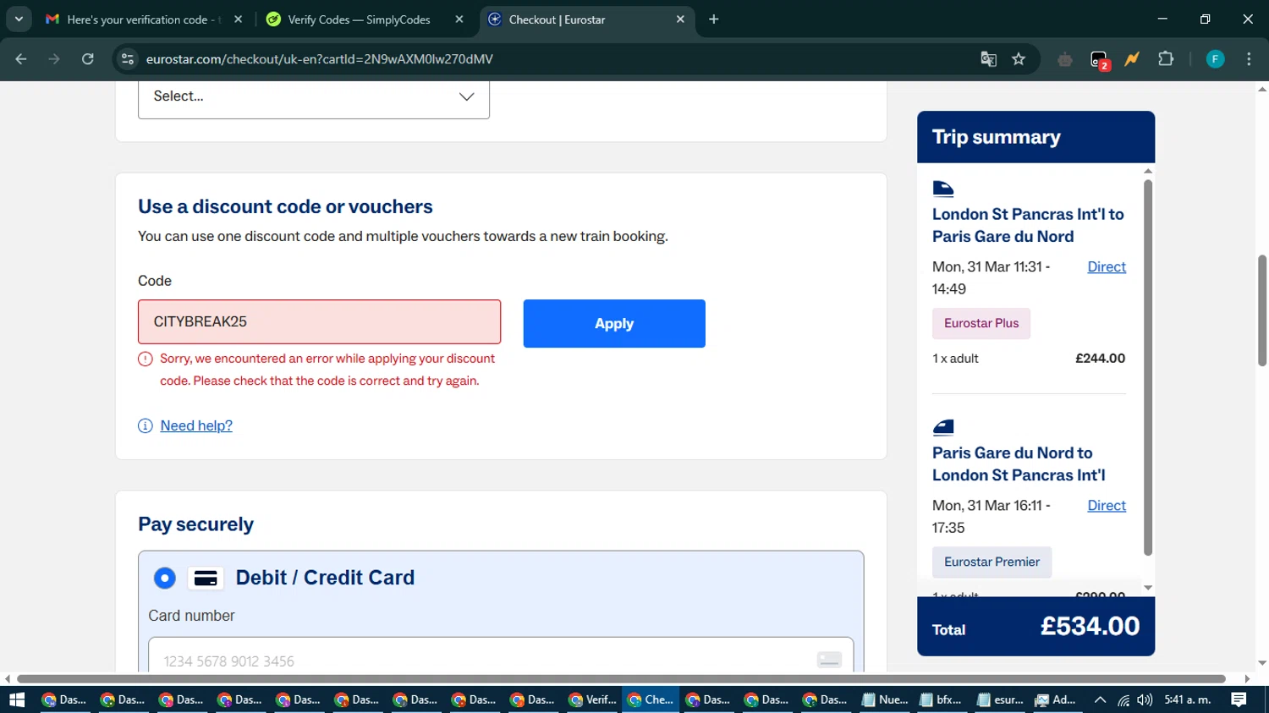
Task: Open a new browser tab
Action: click(714, 19)
